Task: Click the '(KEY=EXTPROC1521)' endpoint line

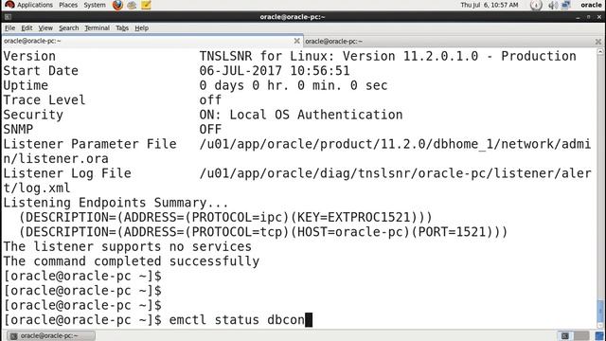Action: point(225,217)
